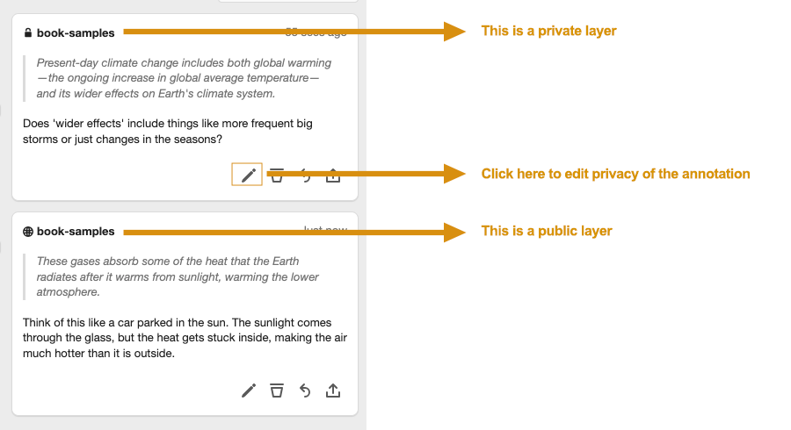The height and width of the screenshot is (430, 791).
Task: Reply to the 'car parked in sun' annotation
Action: pyautogui.click(x=305, y=391)
